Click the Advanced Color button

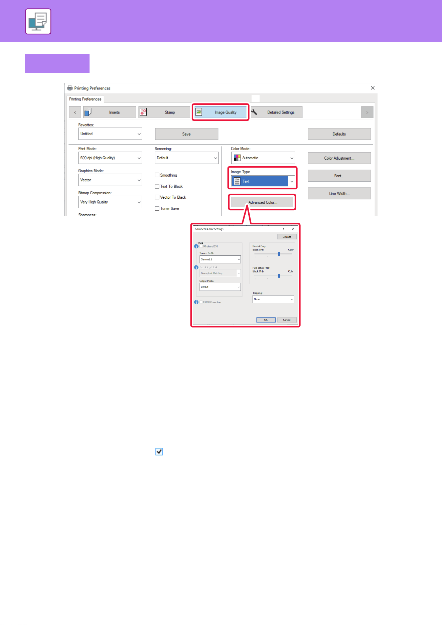point(262,202)
